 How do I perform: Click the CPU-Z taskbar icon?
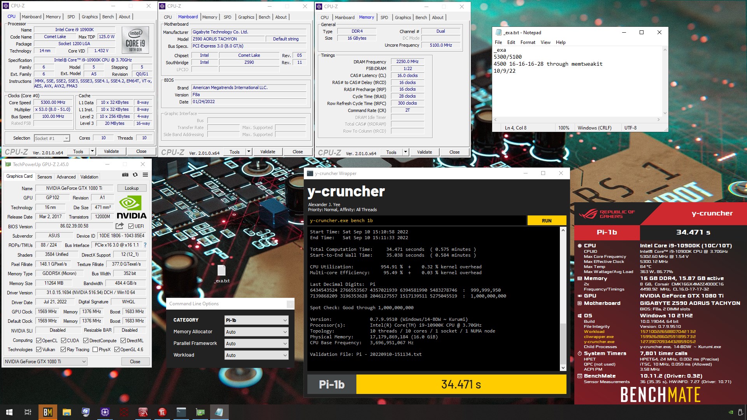(105, 412)
